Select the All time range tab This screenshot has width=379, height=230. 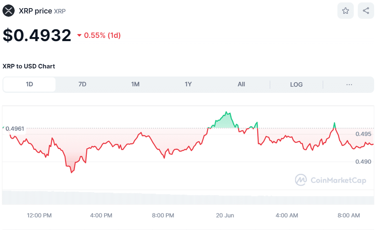coord(241,84)
